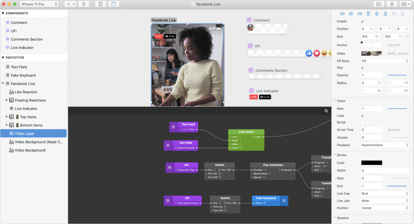Image resolution: width=414 pixels, height=224 pixels.
Task: Click the align bottom edges icon
Action: [x=385, y=14]
